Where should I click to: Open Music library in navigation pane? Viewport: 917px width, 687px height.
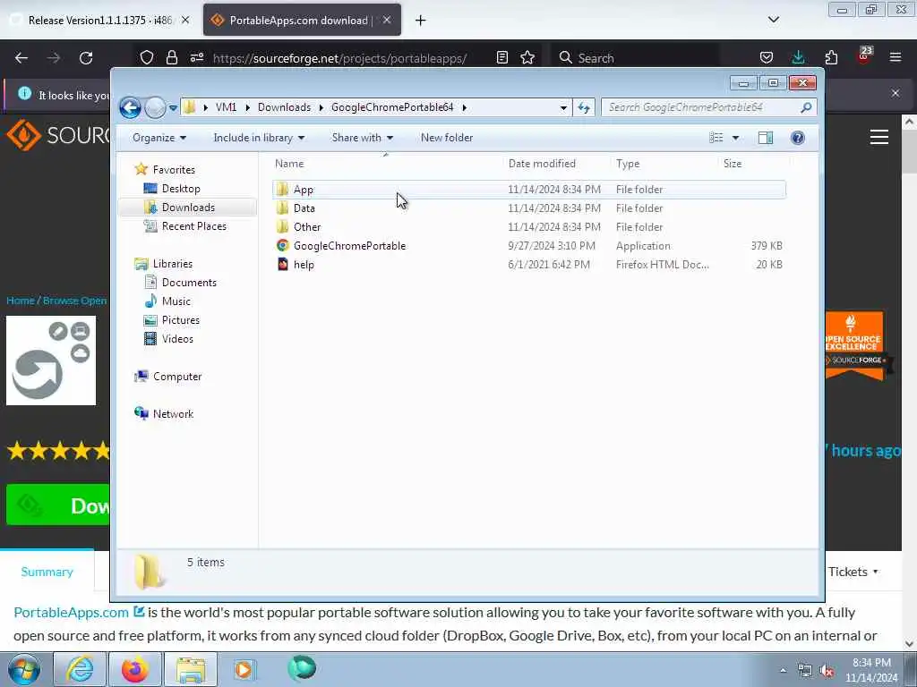click(x=176, y=301)
